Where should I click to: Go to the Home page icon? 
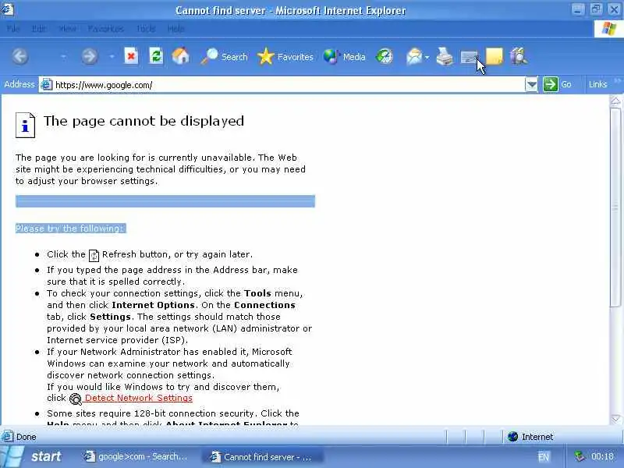[x=181, y=56]
